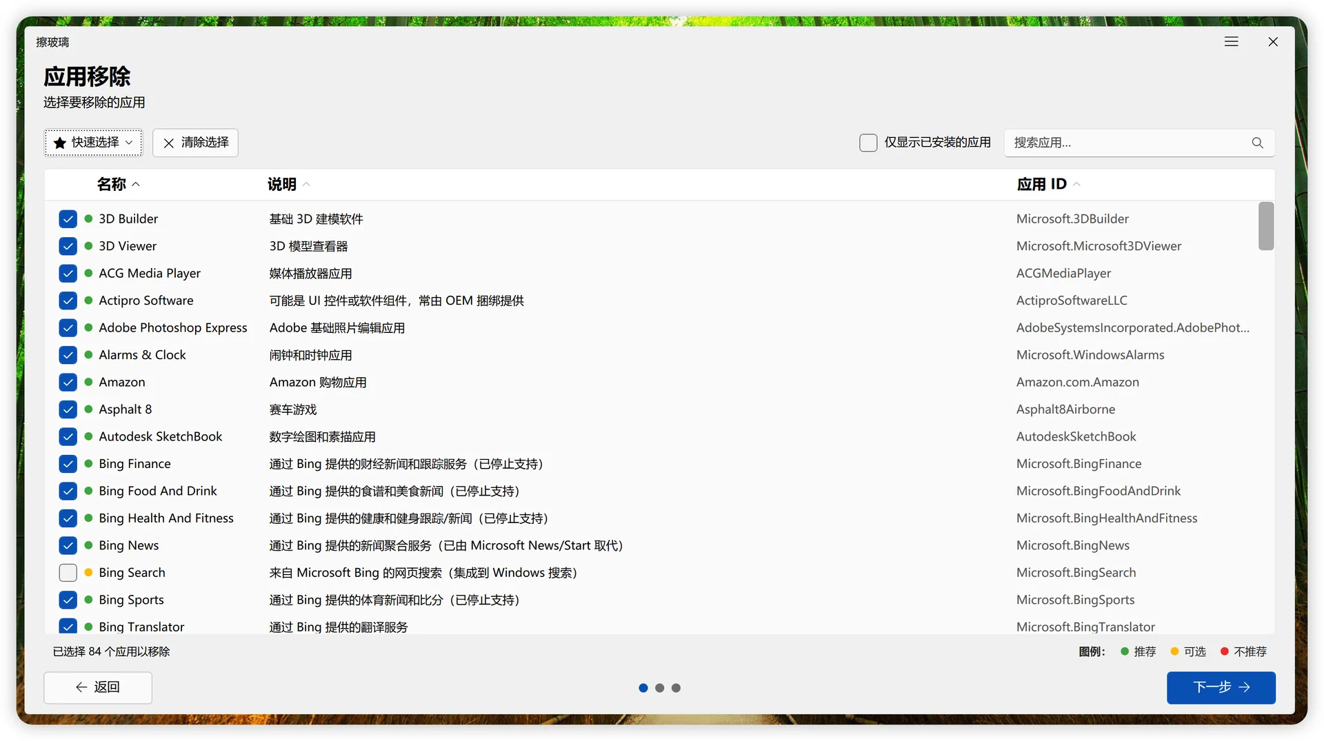Click the third page indicator dot
The width and height of the screenshot is (1324, 741).
coord(676,688)
